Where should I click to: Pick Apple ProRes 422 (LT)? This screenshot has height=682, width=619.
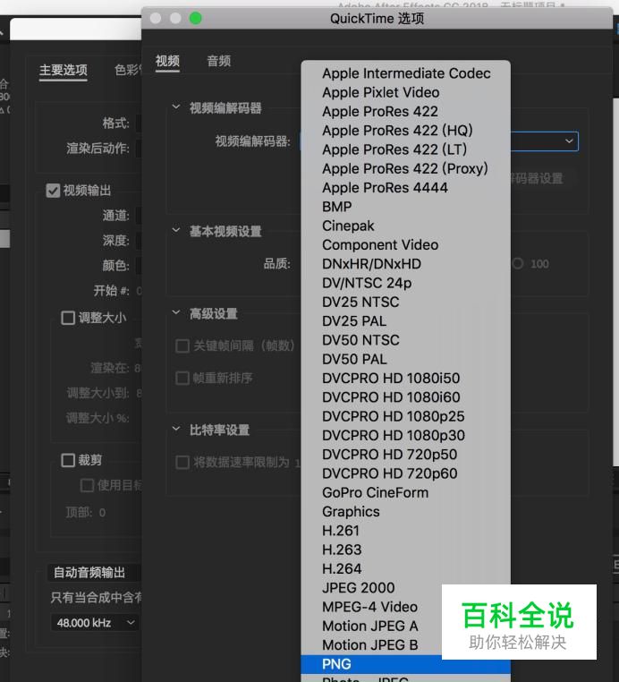coord(405,149)
